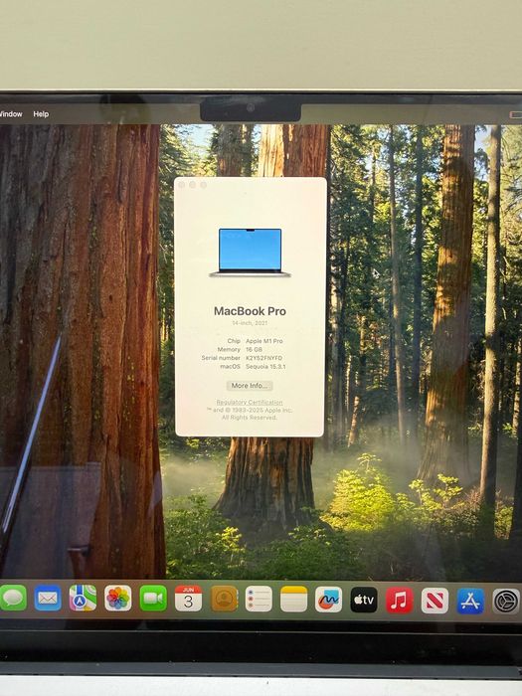Select the serial number K2Y52FNYFD text
The width and height of the screenshot is (522, 696).
click(x=264, y=358)
